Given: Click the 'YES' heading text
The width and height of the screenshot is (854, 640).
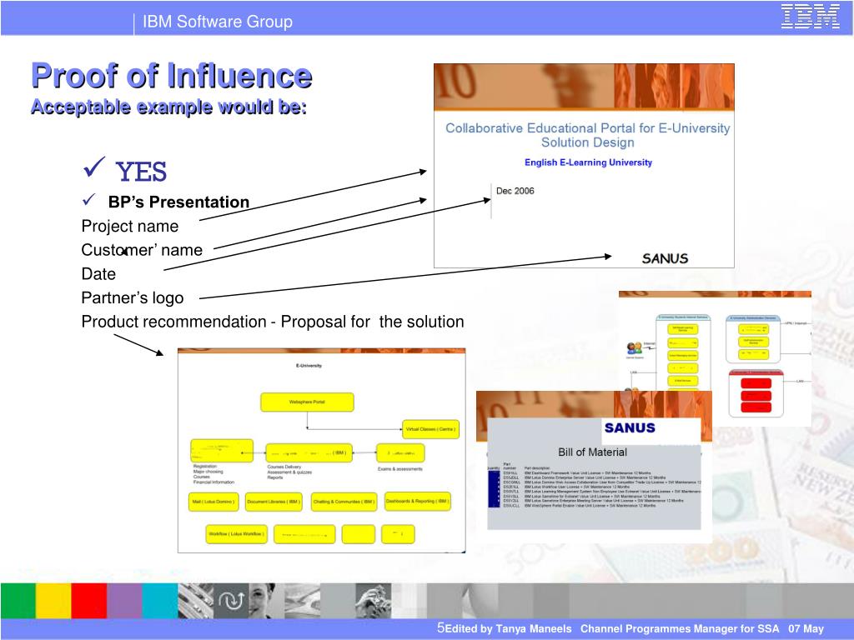Looking at the screenshot, I should tap(141, 172).
